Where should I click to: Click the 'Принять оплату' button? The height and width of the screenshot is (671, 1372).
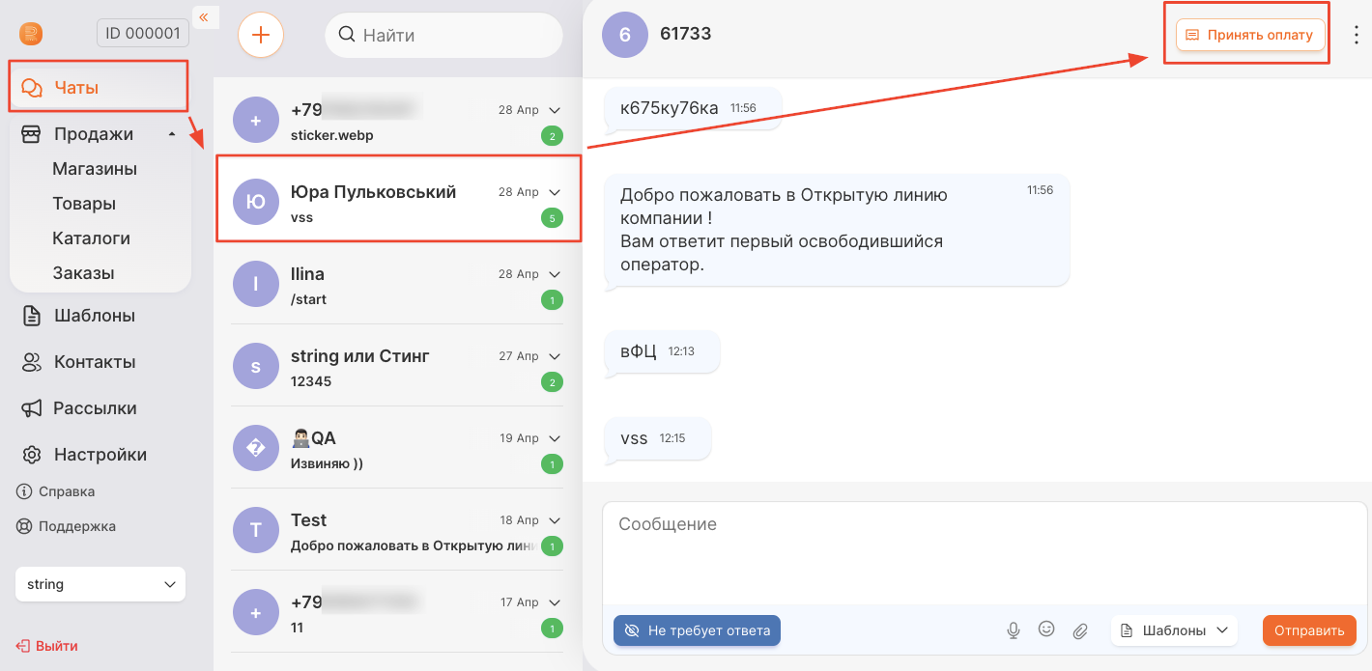pyautogui.click(x=1249, y=35)
